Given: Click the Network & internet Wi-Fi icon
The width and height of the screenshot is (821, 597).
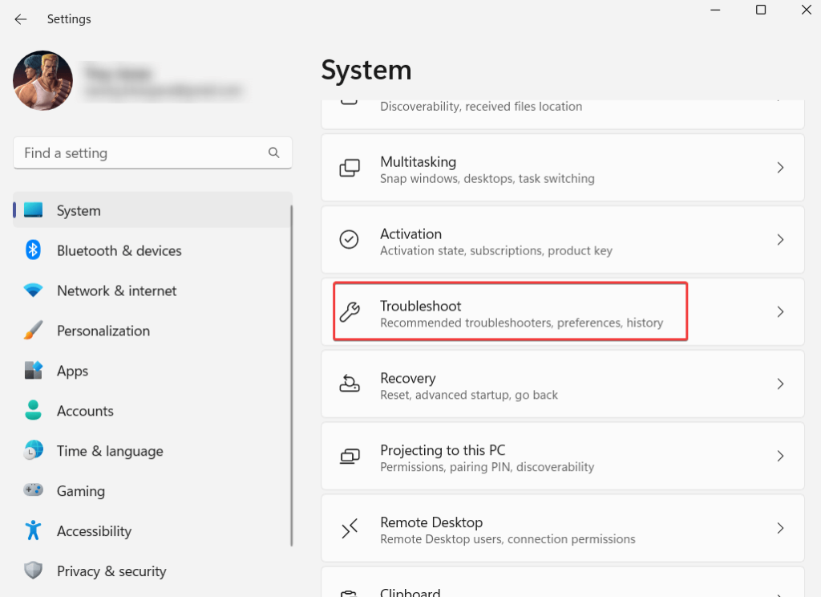Looking at the screenshot, I should (x=33, y=290).
